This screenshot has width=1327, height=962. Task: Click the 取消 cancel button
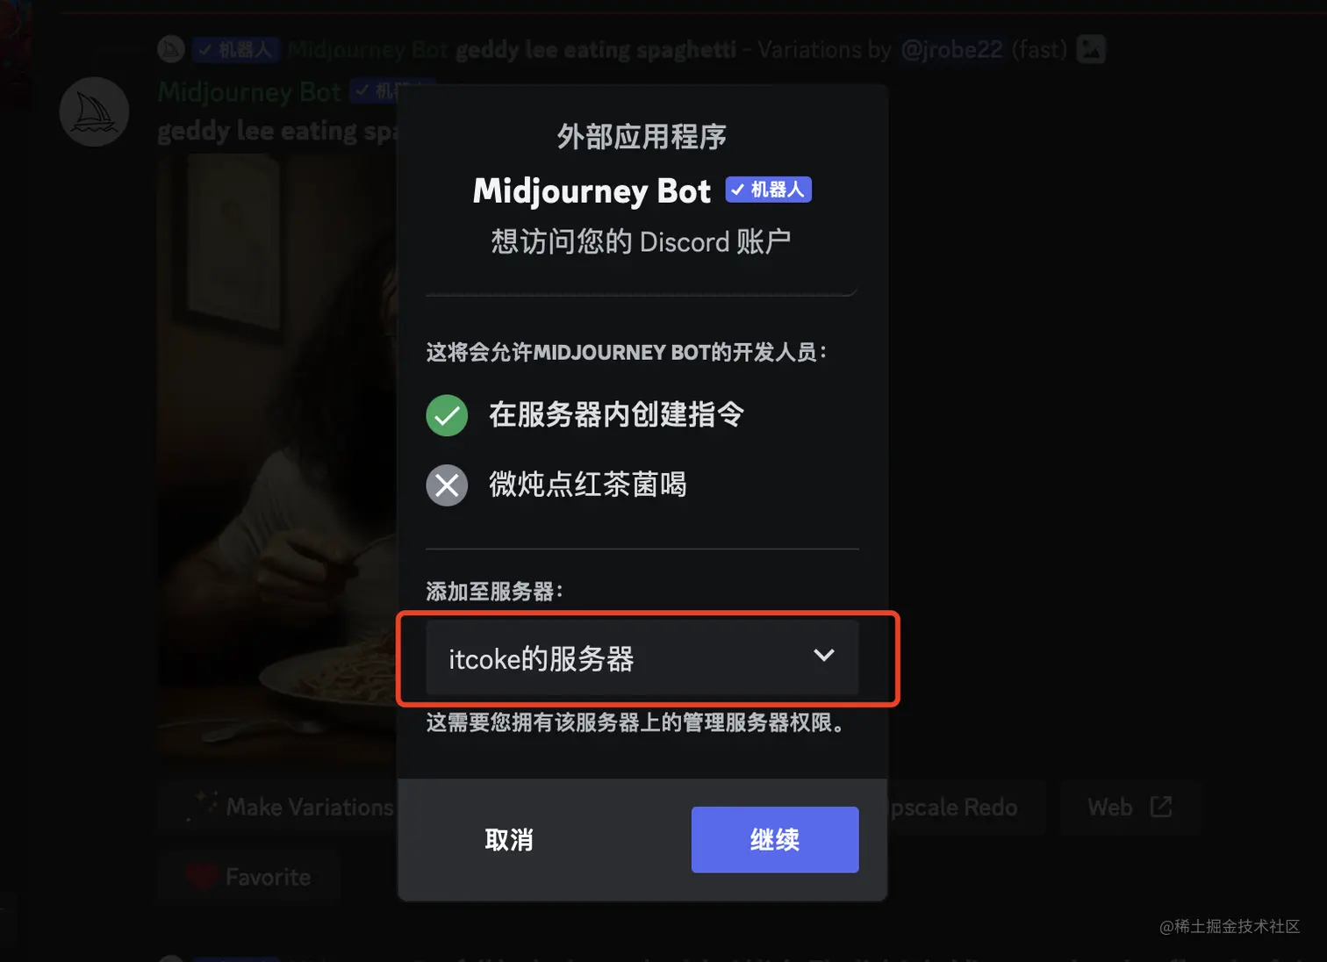[509, 839]
